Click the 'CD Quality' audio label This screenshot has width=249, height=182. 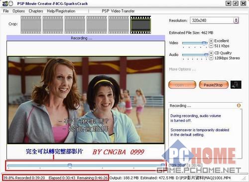pyautogui.click(x=223, y=53)
